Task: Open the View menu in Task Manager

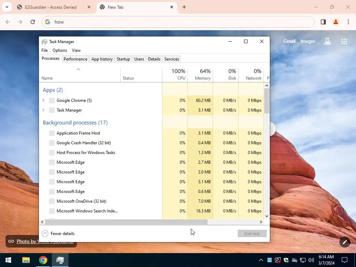Action: [76, 50]
